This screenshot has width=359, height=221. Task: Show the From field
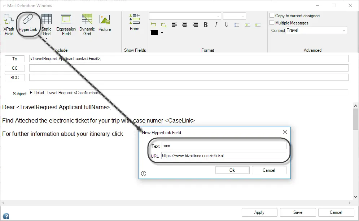click(x=135, y=22)
